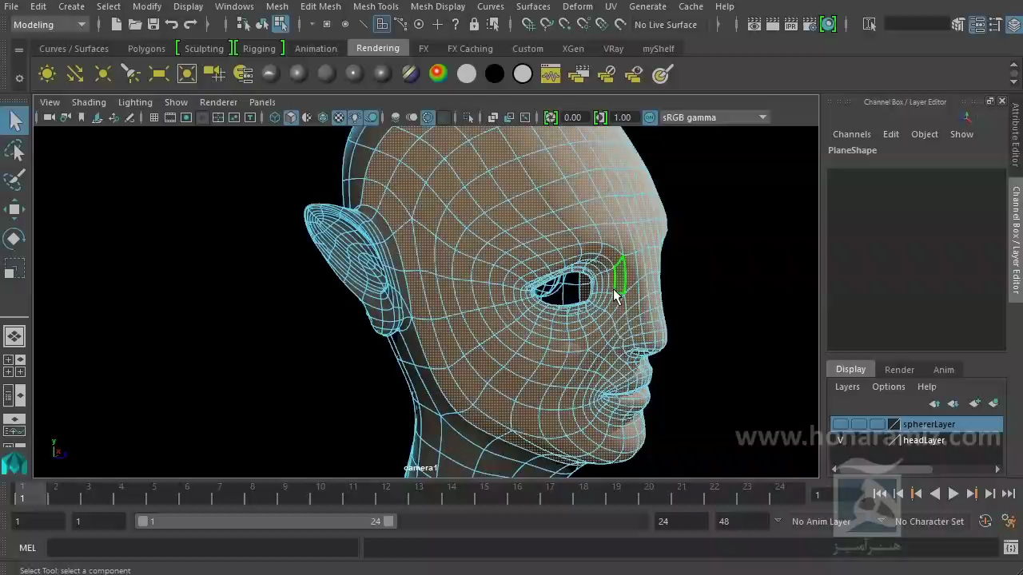
Task: Click the Renderer panel menu
Action: (x=218, y=102)
